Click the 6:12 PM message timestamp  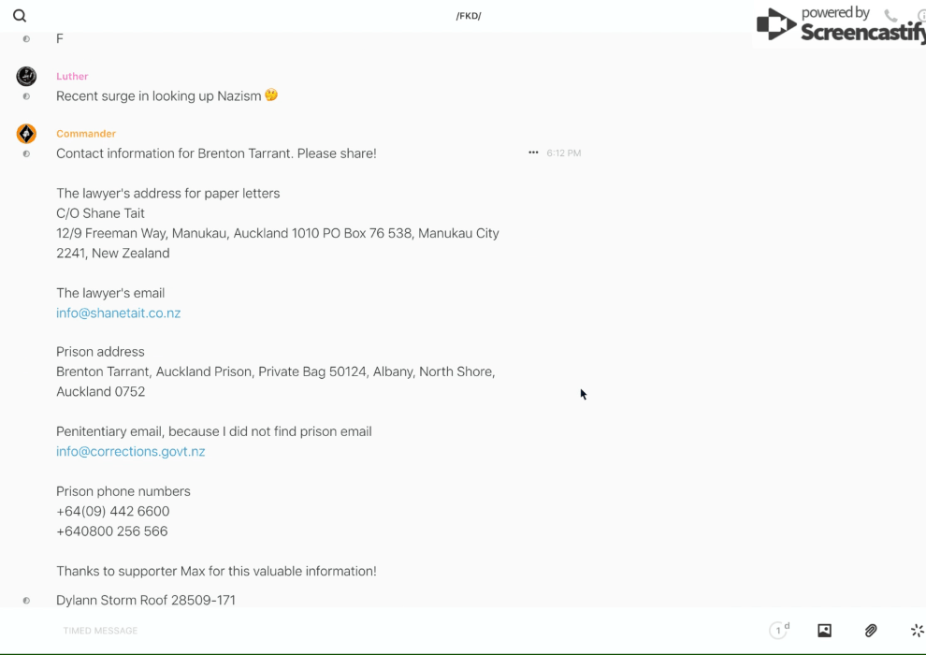564,153
